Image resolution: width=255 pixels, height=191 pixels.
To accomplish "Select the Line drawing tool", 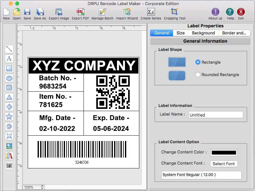I will tap(9, 49).
